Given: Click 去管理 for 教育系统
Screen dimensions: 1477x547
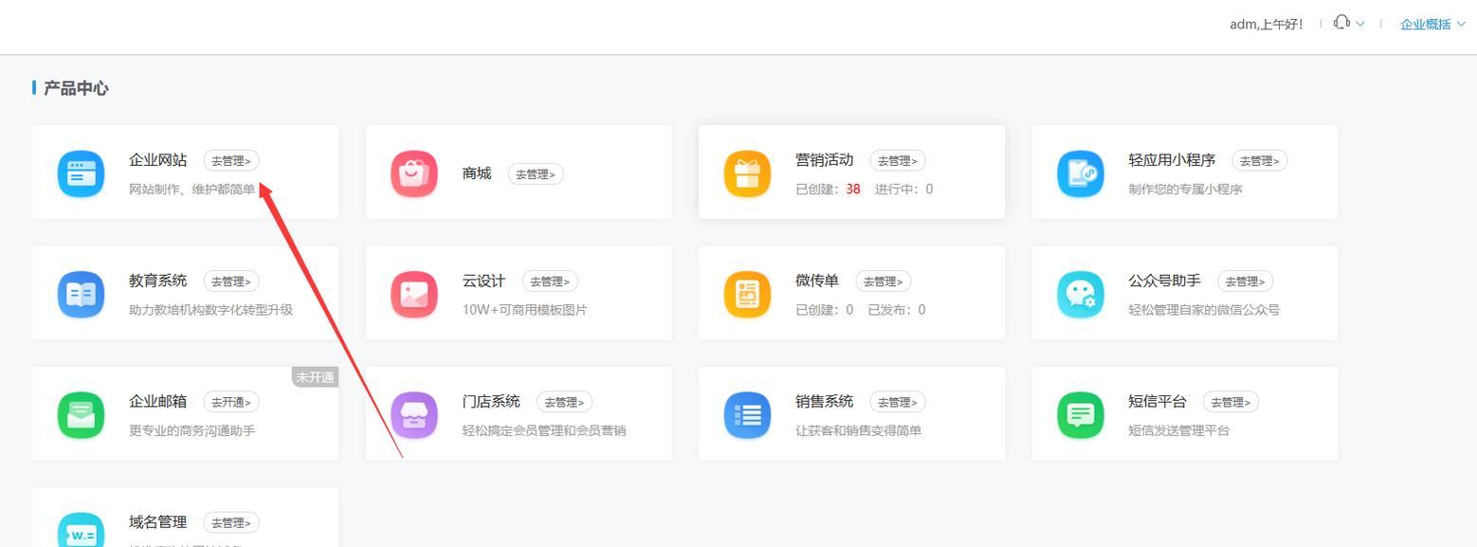Looking at the screenshot, I should pyautogui.click(x=231, y=282).
